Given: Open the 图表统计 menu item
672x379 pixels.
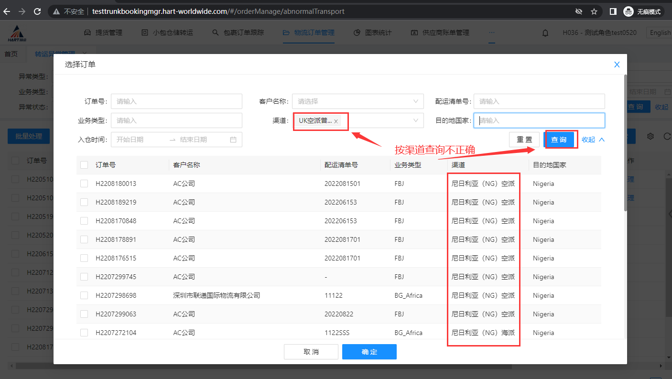Looking at the screenshot, I should click(373, 33).
